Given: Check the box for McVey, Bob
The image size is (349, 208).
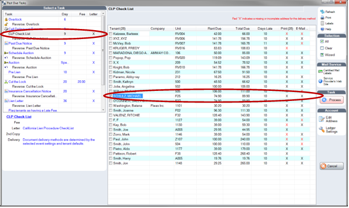Looking at the screenshot, I should [x=110, y=43].
